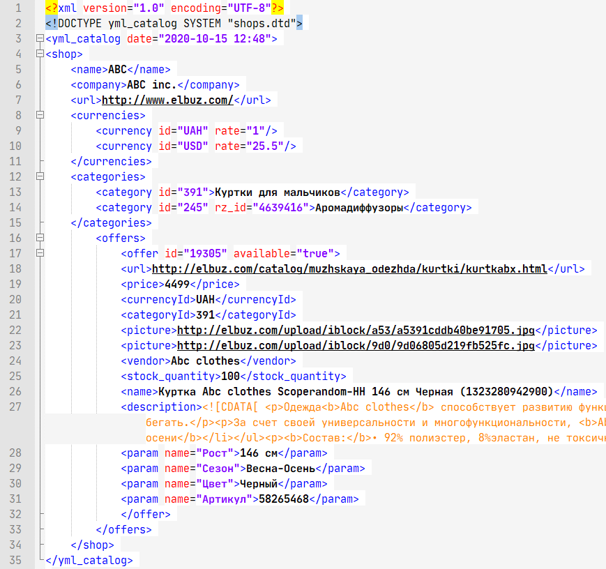Open the http://www.elbuz.com/ link

(x=167, y=100)
